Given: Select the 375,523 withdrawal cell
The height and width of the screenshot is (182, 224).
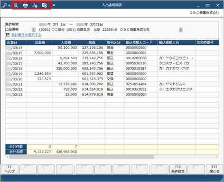Looking at the screenshot, I should click(x=40, y=79).
